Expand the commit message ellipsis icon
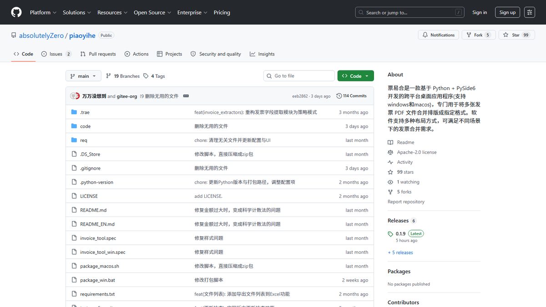The height and width of the screenshot is (307, 546). (x=186, y=96)
